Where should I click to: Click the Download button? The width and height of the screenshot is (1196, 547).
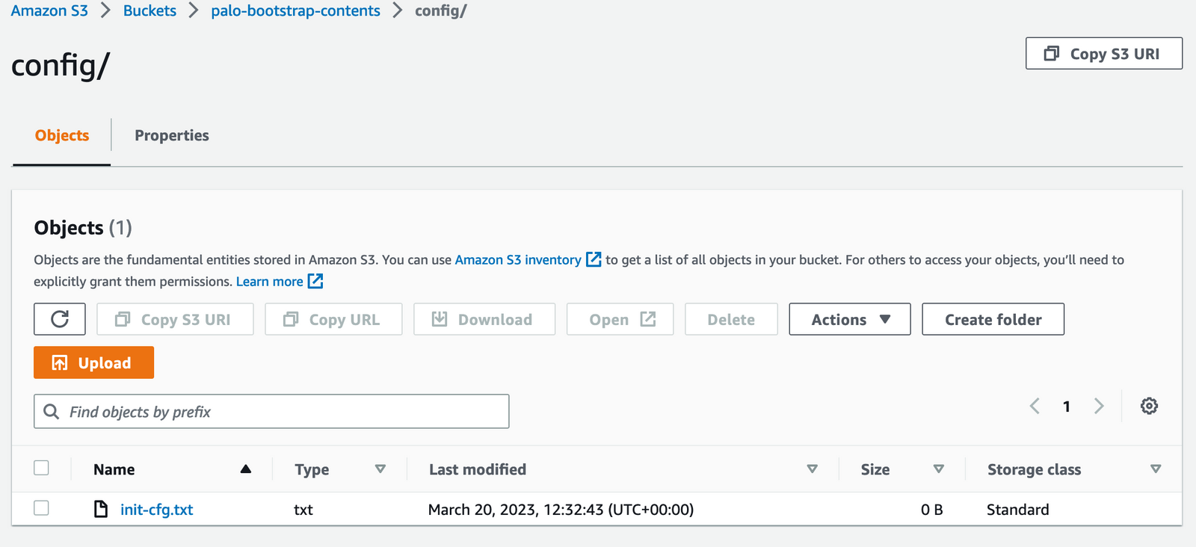point(484,319)
